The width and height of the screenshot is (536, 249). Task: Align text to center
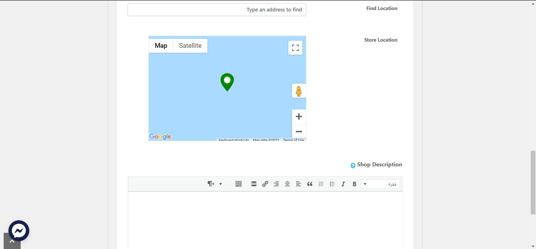pos(287,184)
